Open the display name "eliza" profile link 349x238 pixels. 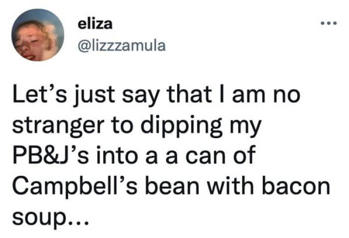tap(91, 23)
